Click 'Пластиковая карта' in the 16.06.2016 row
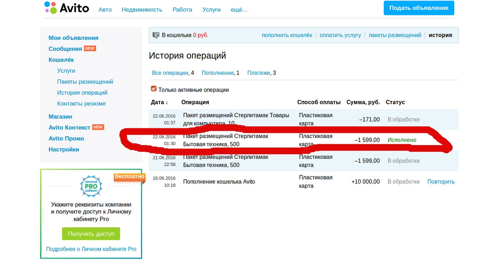The width and height of the screenshot is (500, 261). point(316,182)
